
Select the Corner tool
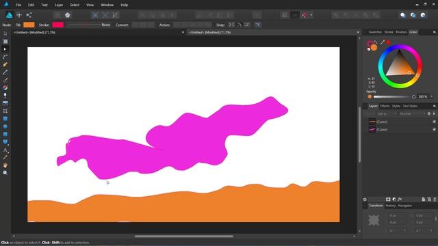tap(5, 57)
